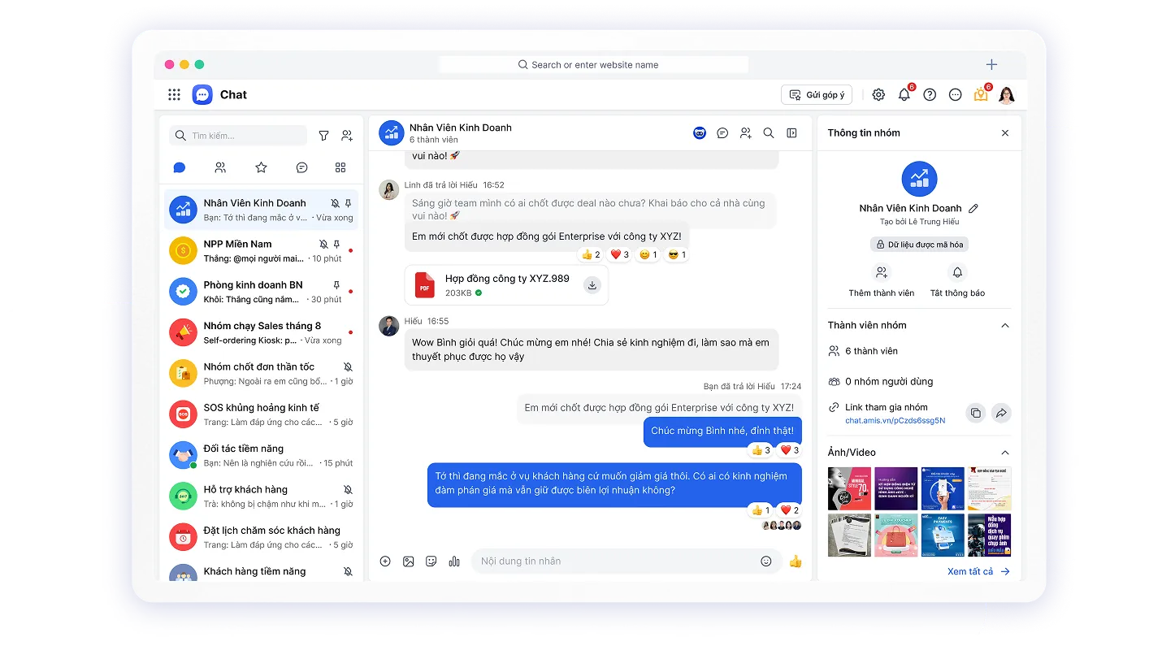The width and height of the screenshot is (1175, 646).
Task: Send a thumbs up like
Action: point(796,561)
